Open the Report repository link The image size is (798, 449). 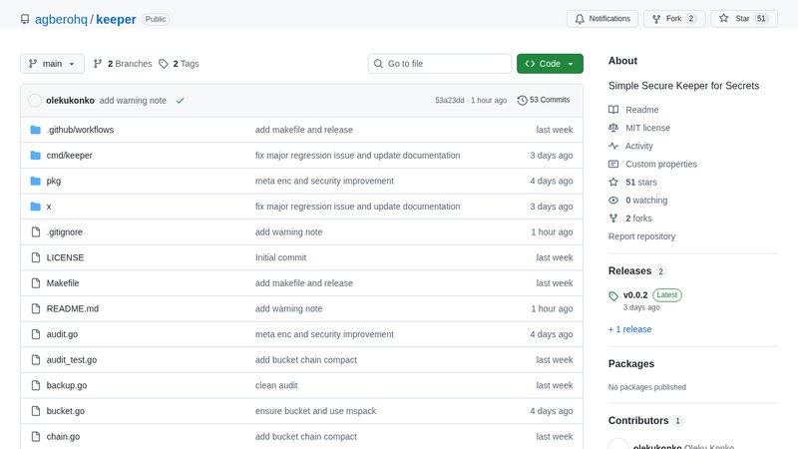pyautogui.click(x=641, y=236)
